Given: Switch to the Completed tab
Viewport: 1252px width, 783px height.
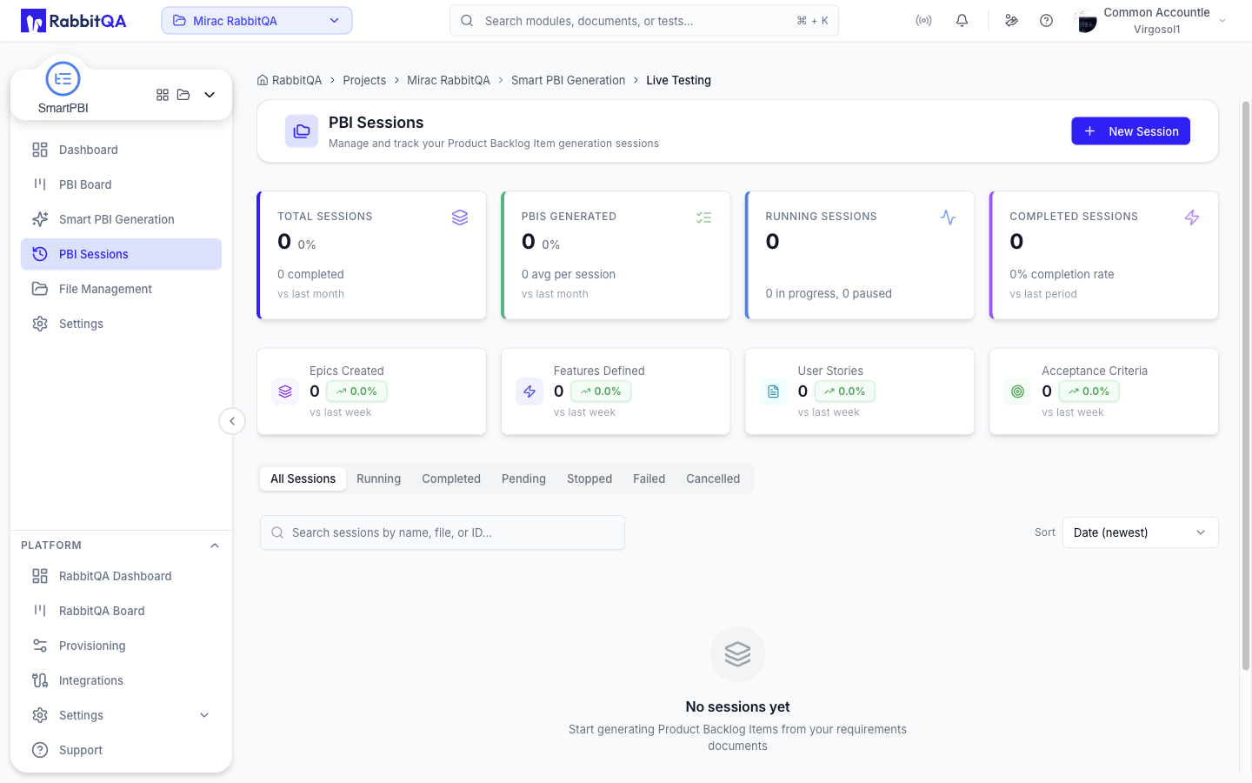Looking at the screenshot, I should click(451, 478).
